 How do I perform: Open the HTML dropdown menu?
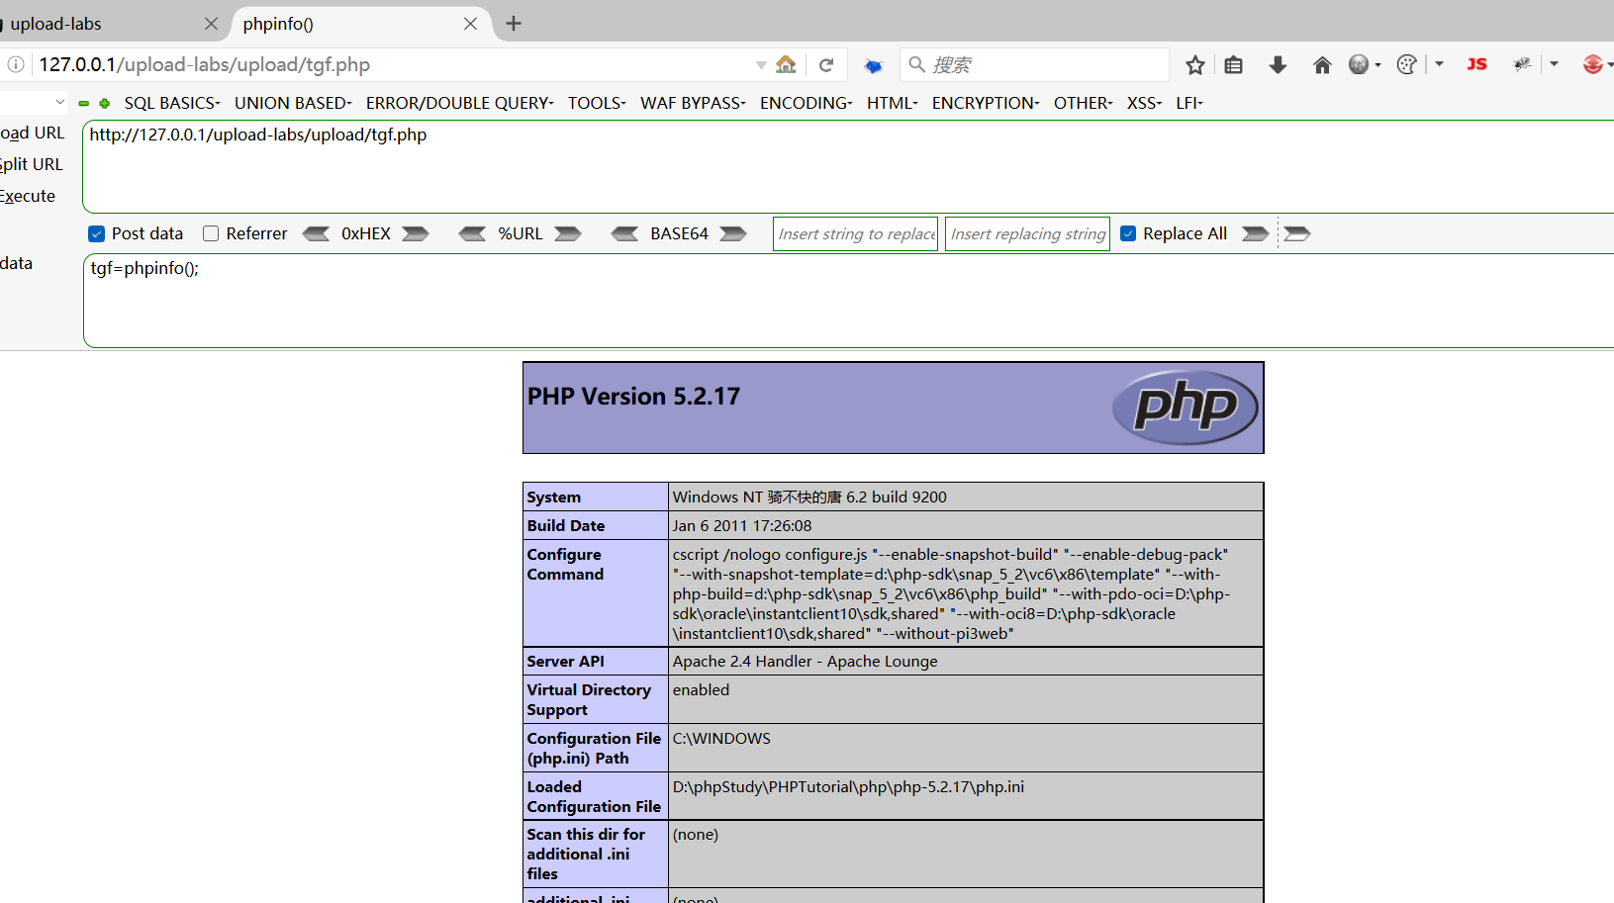click(x=893, y=103)
